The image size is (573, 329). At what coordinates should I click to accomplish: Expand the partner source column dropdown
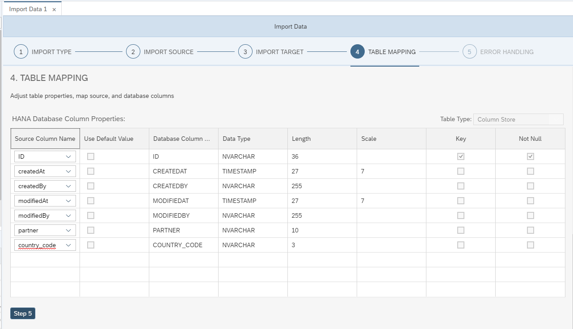[x=69, y=230]
